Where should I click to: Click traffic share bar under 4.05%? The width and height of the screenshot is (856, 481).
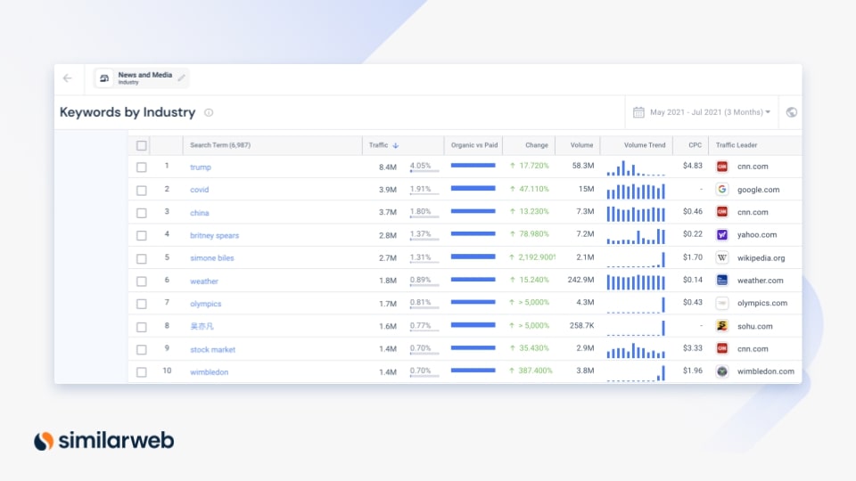(424, 171)
